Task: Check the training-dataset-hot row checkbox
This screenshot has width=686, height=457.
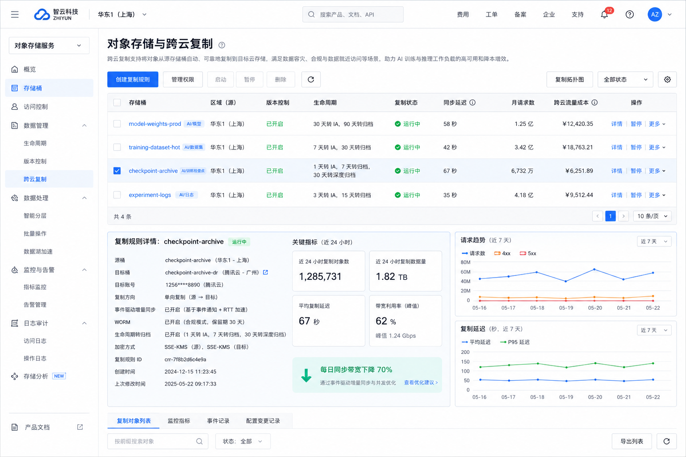Action: click(x=117, y=147)
